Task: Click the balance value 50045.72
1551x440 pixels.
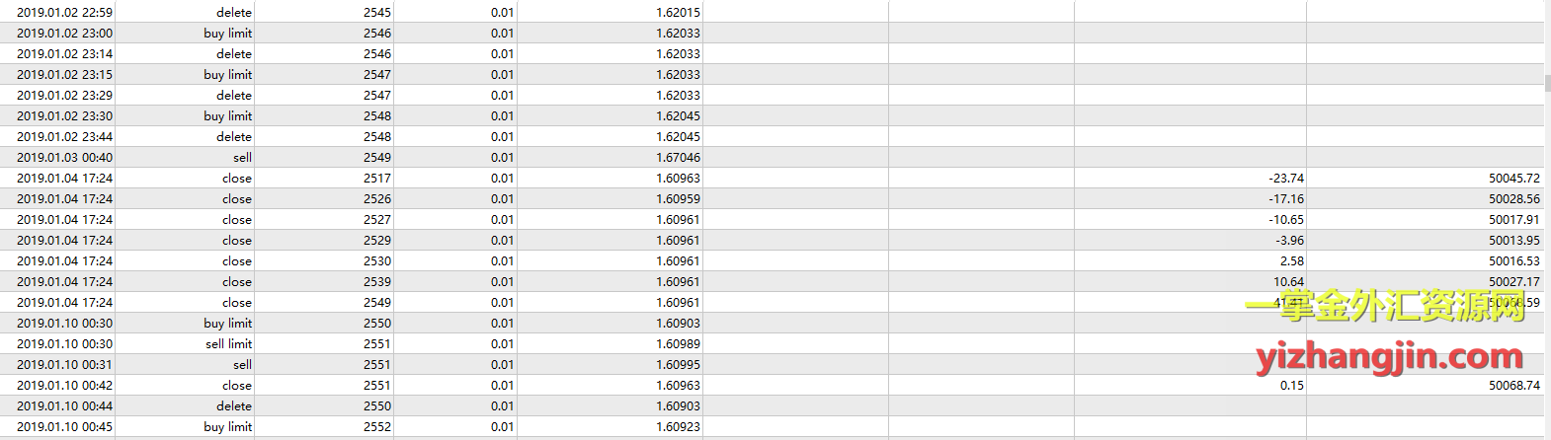Action: [1514, 179]
